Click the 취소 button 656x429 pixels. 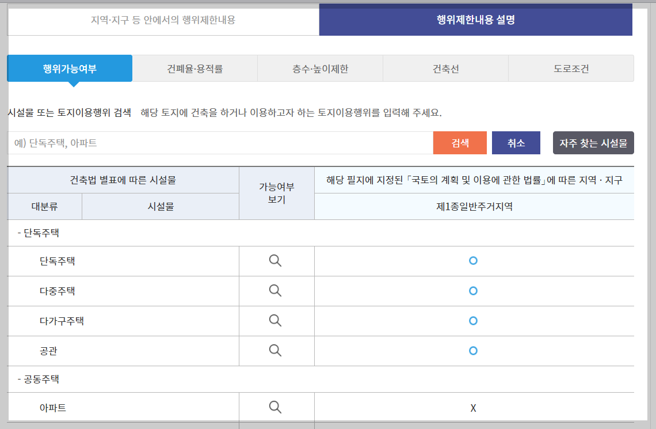(516, 143)
